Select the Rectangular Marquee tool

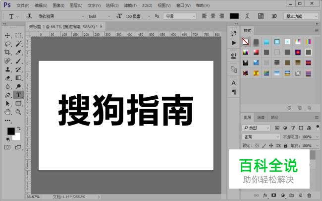(x=18, y=35)
